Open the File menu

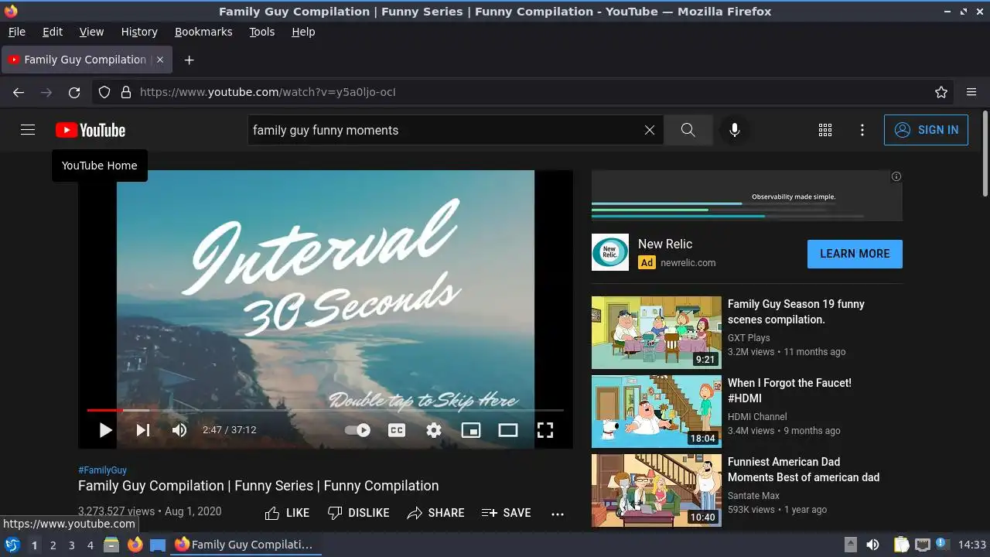coord(16,32)
